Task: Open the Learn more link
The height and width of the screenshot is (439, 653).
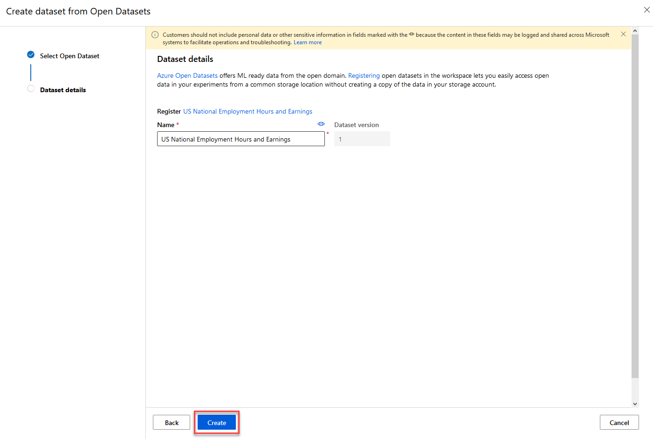Action: pos(308,42)
